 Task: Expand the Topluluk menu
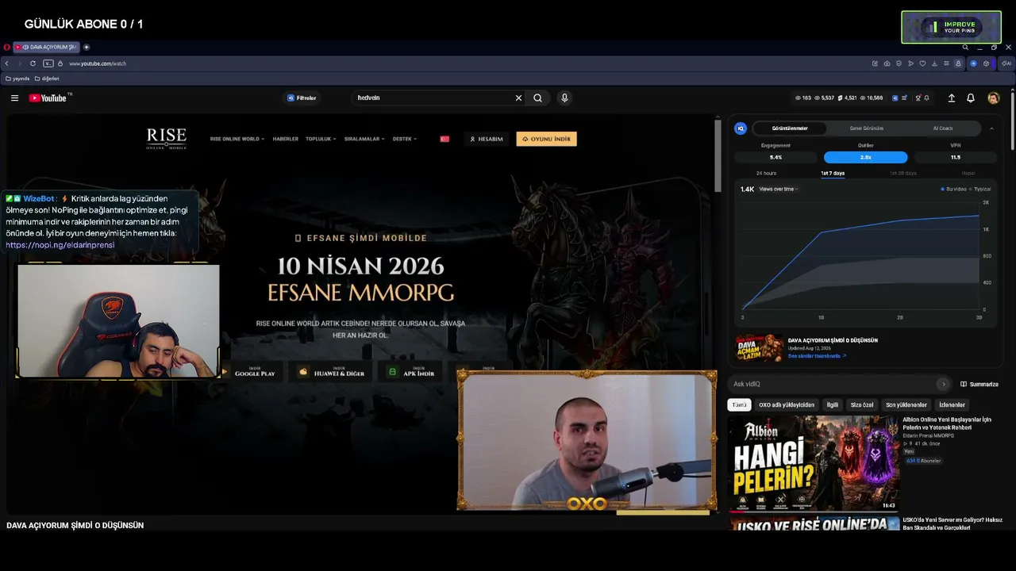pos(321,139)
